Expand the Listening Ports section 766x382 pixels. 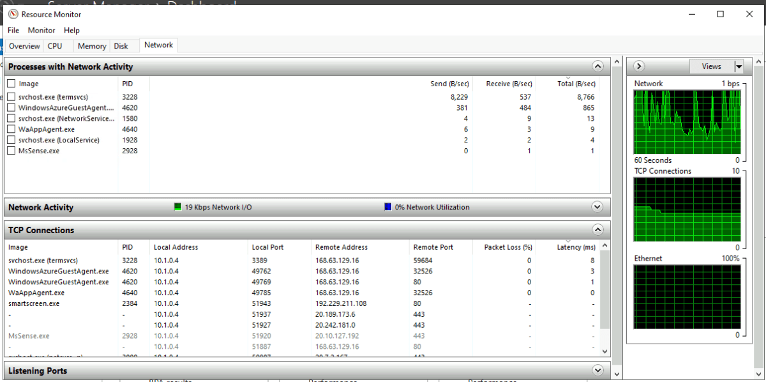tap(597, 371)
